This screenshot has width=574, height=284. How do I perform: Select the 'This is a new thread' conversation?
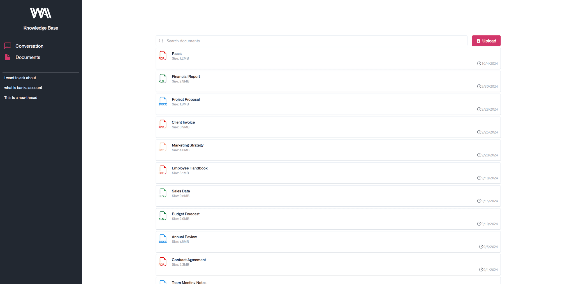pos(21,97)
